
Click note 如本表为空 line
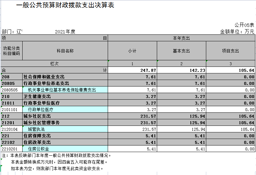[x=57, y=168]
